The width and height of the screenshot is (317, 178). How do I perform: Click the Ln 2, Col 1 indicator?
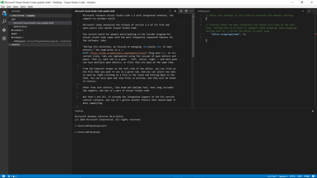point(272,176)
